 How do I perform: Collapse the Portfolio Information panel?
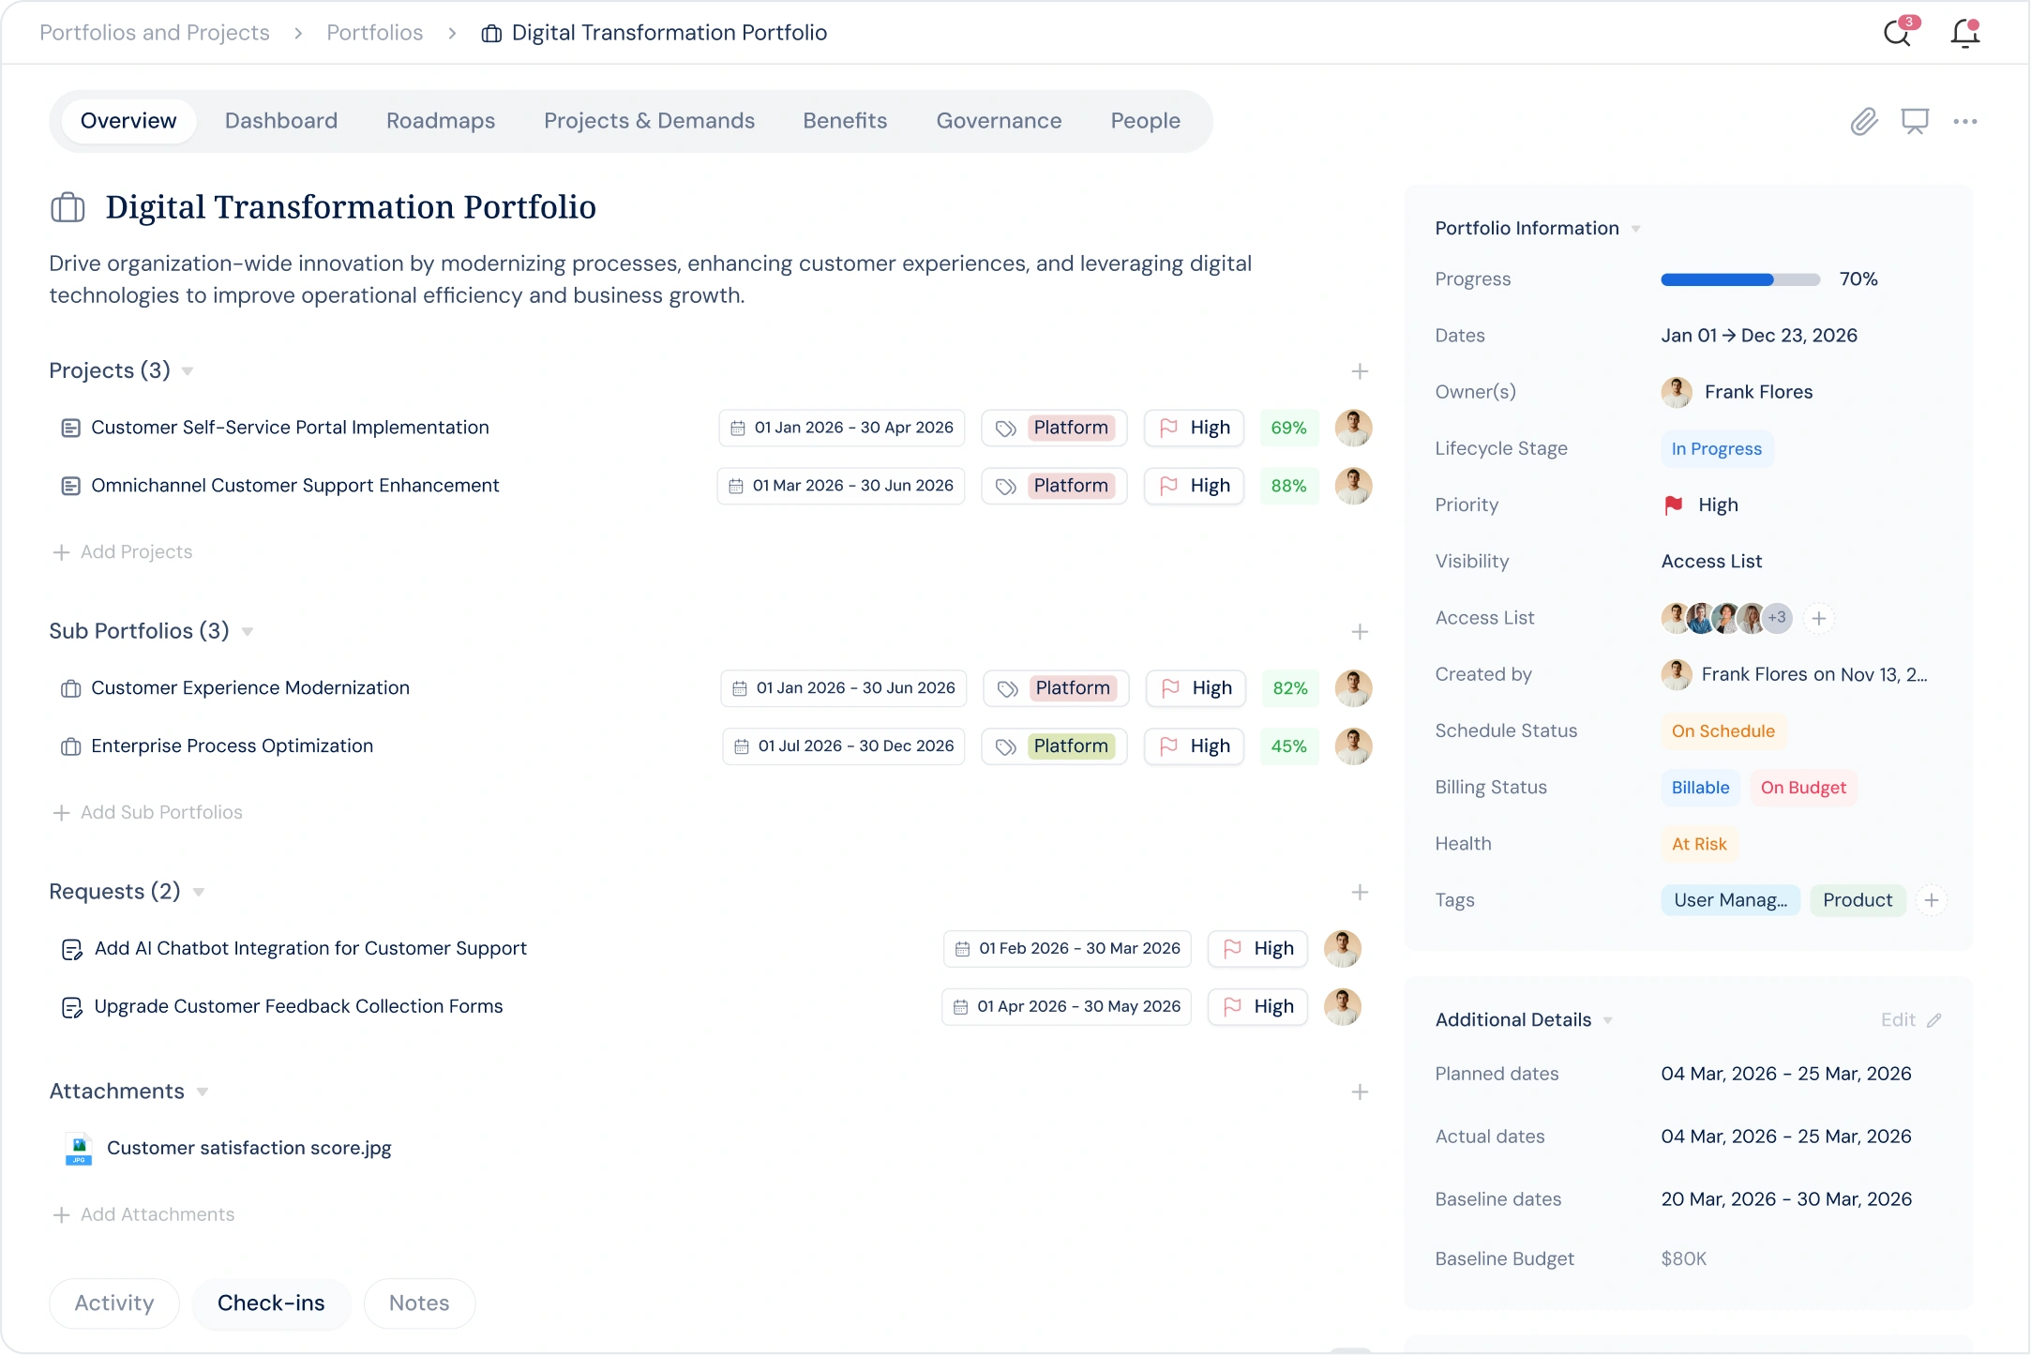coord(1635,229)
